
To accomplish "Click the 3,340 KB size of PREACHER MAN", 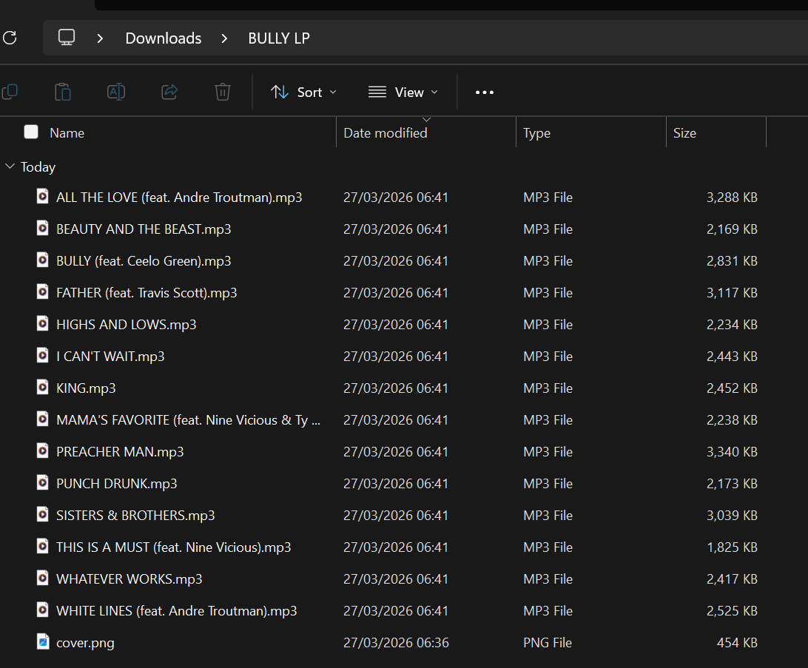I will [x=732, y=452].
